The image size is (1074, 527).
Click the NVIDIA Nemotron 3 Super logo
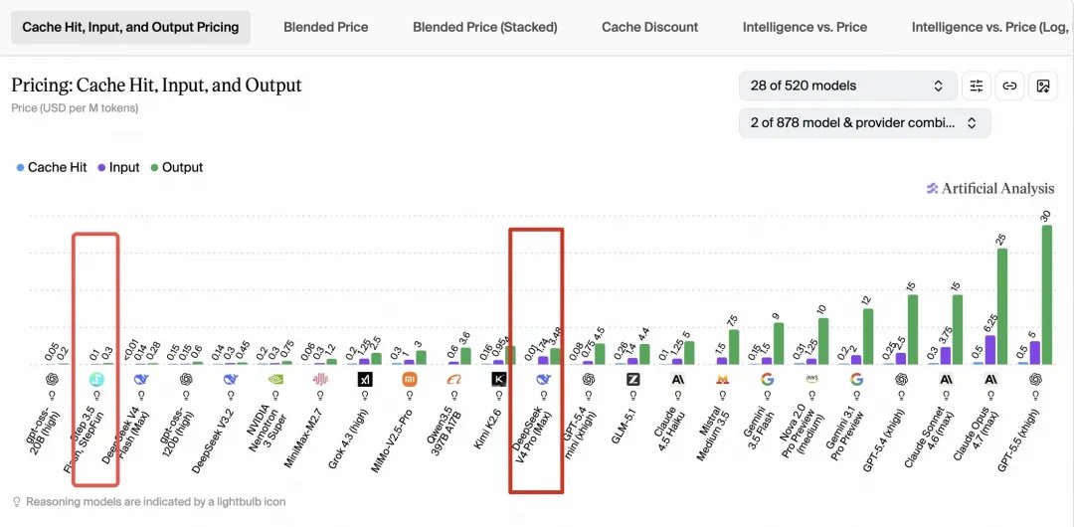click(275, 379)
